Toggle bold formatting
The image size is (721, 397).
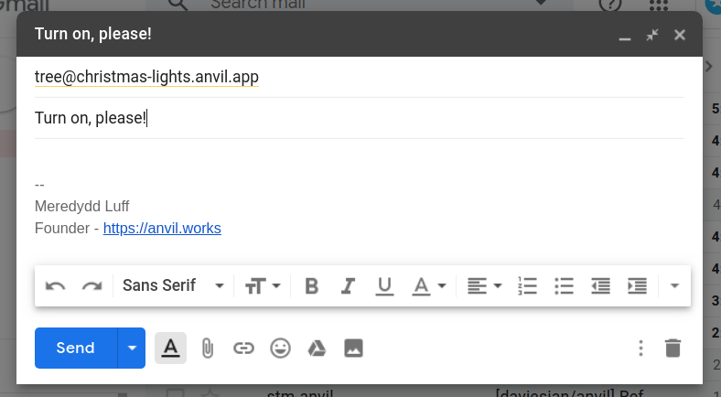(311, 285)
